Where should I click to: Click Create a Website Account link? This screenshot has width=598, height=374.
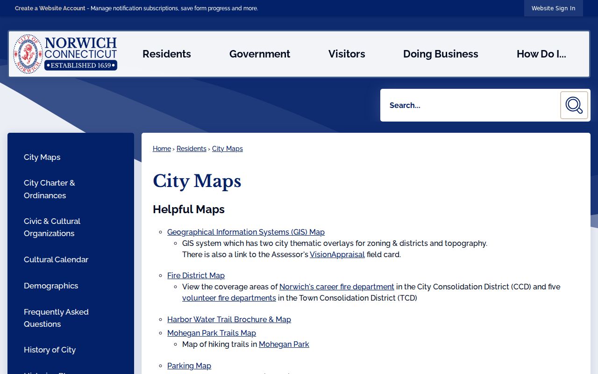(50, 8)
